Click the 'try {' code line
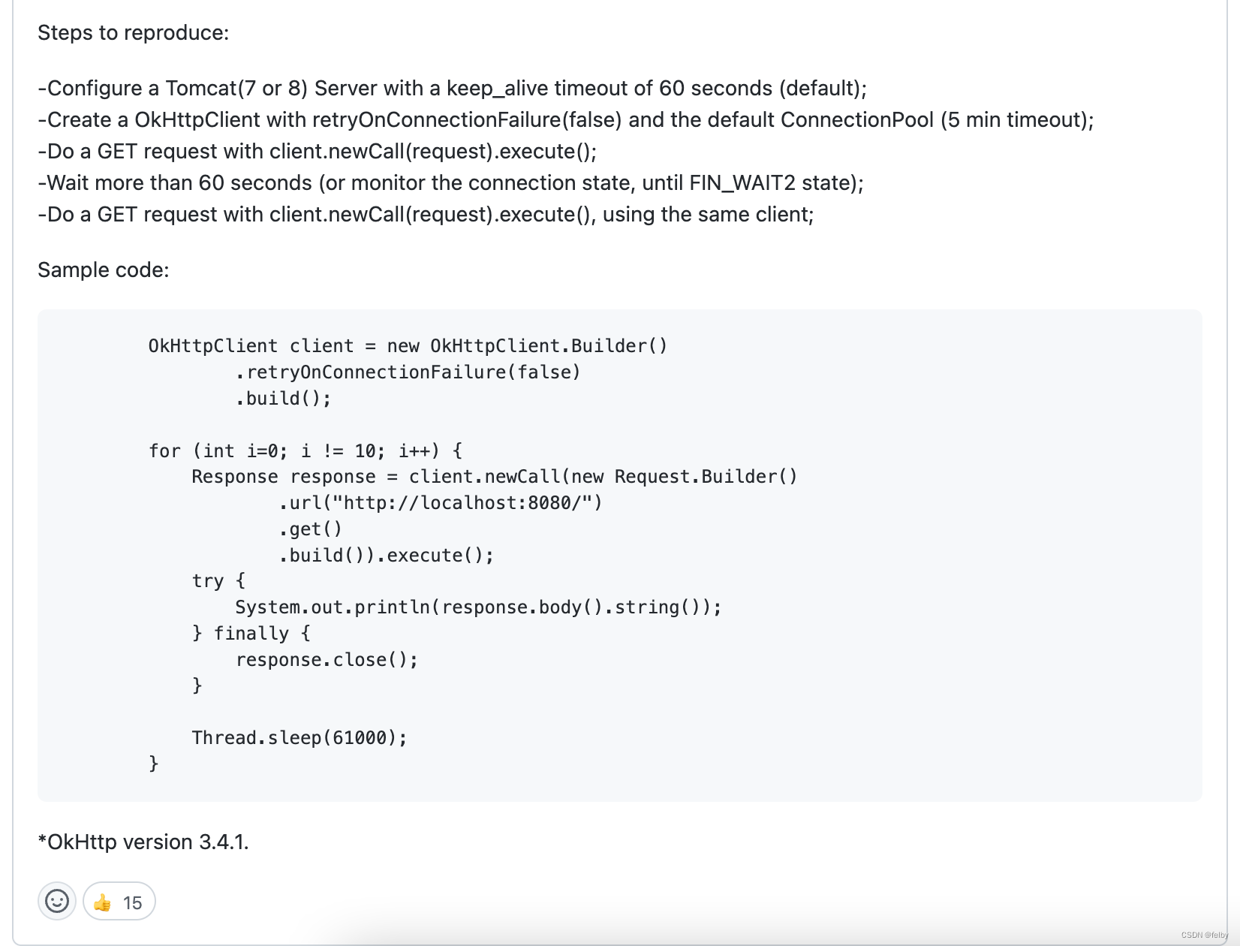This screenshot has height=946, width=1240. coord(218,581)
